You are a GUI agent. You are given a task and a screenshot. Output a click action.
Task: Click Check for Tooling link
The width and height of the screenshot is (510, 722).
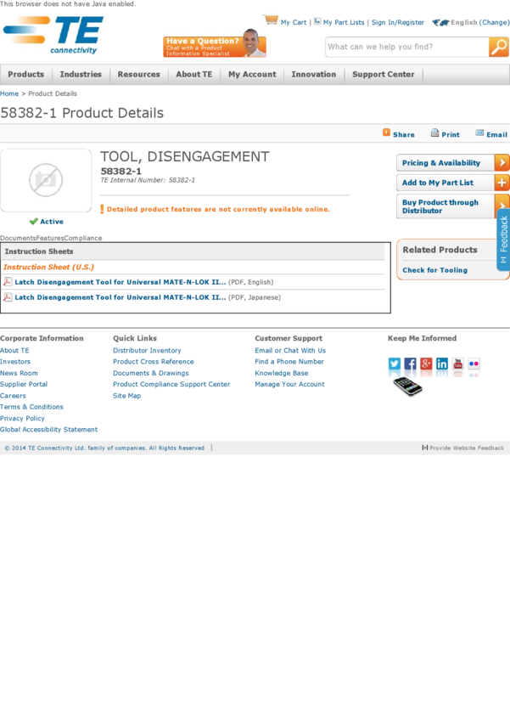(435, 270)
